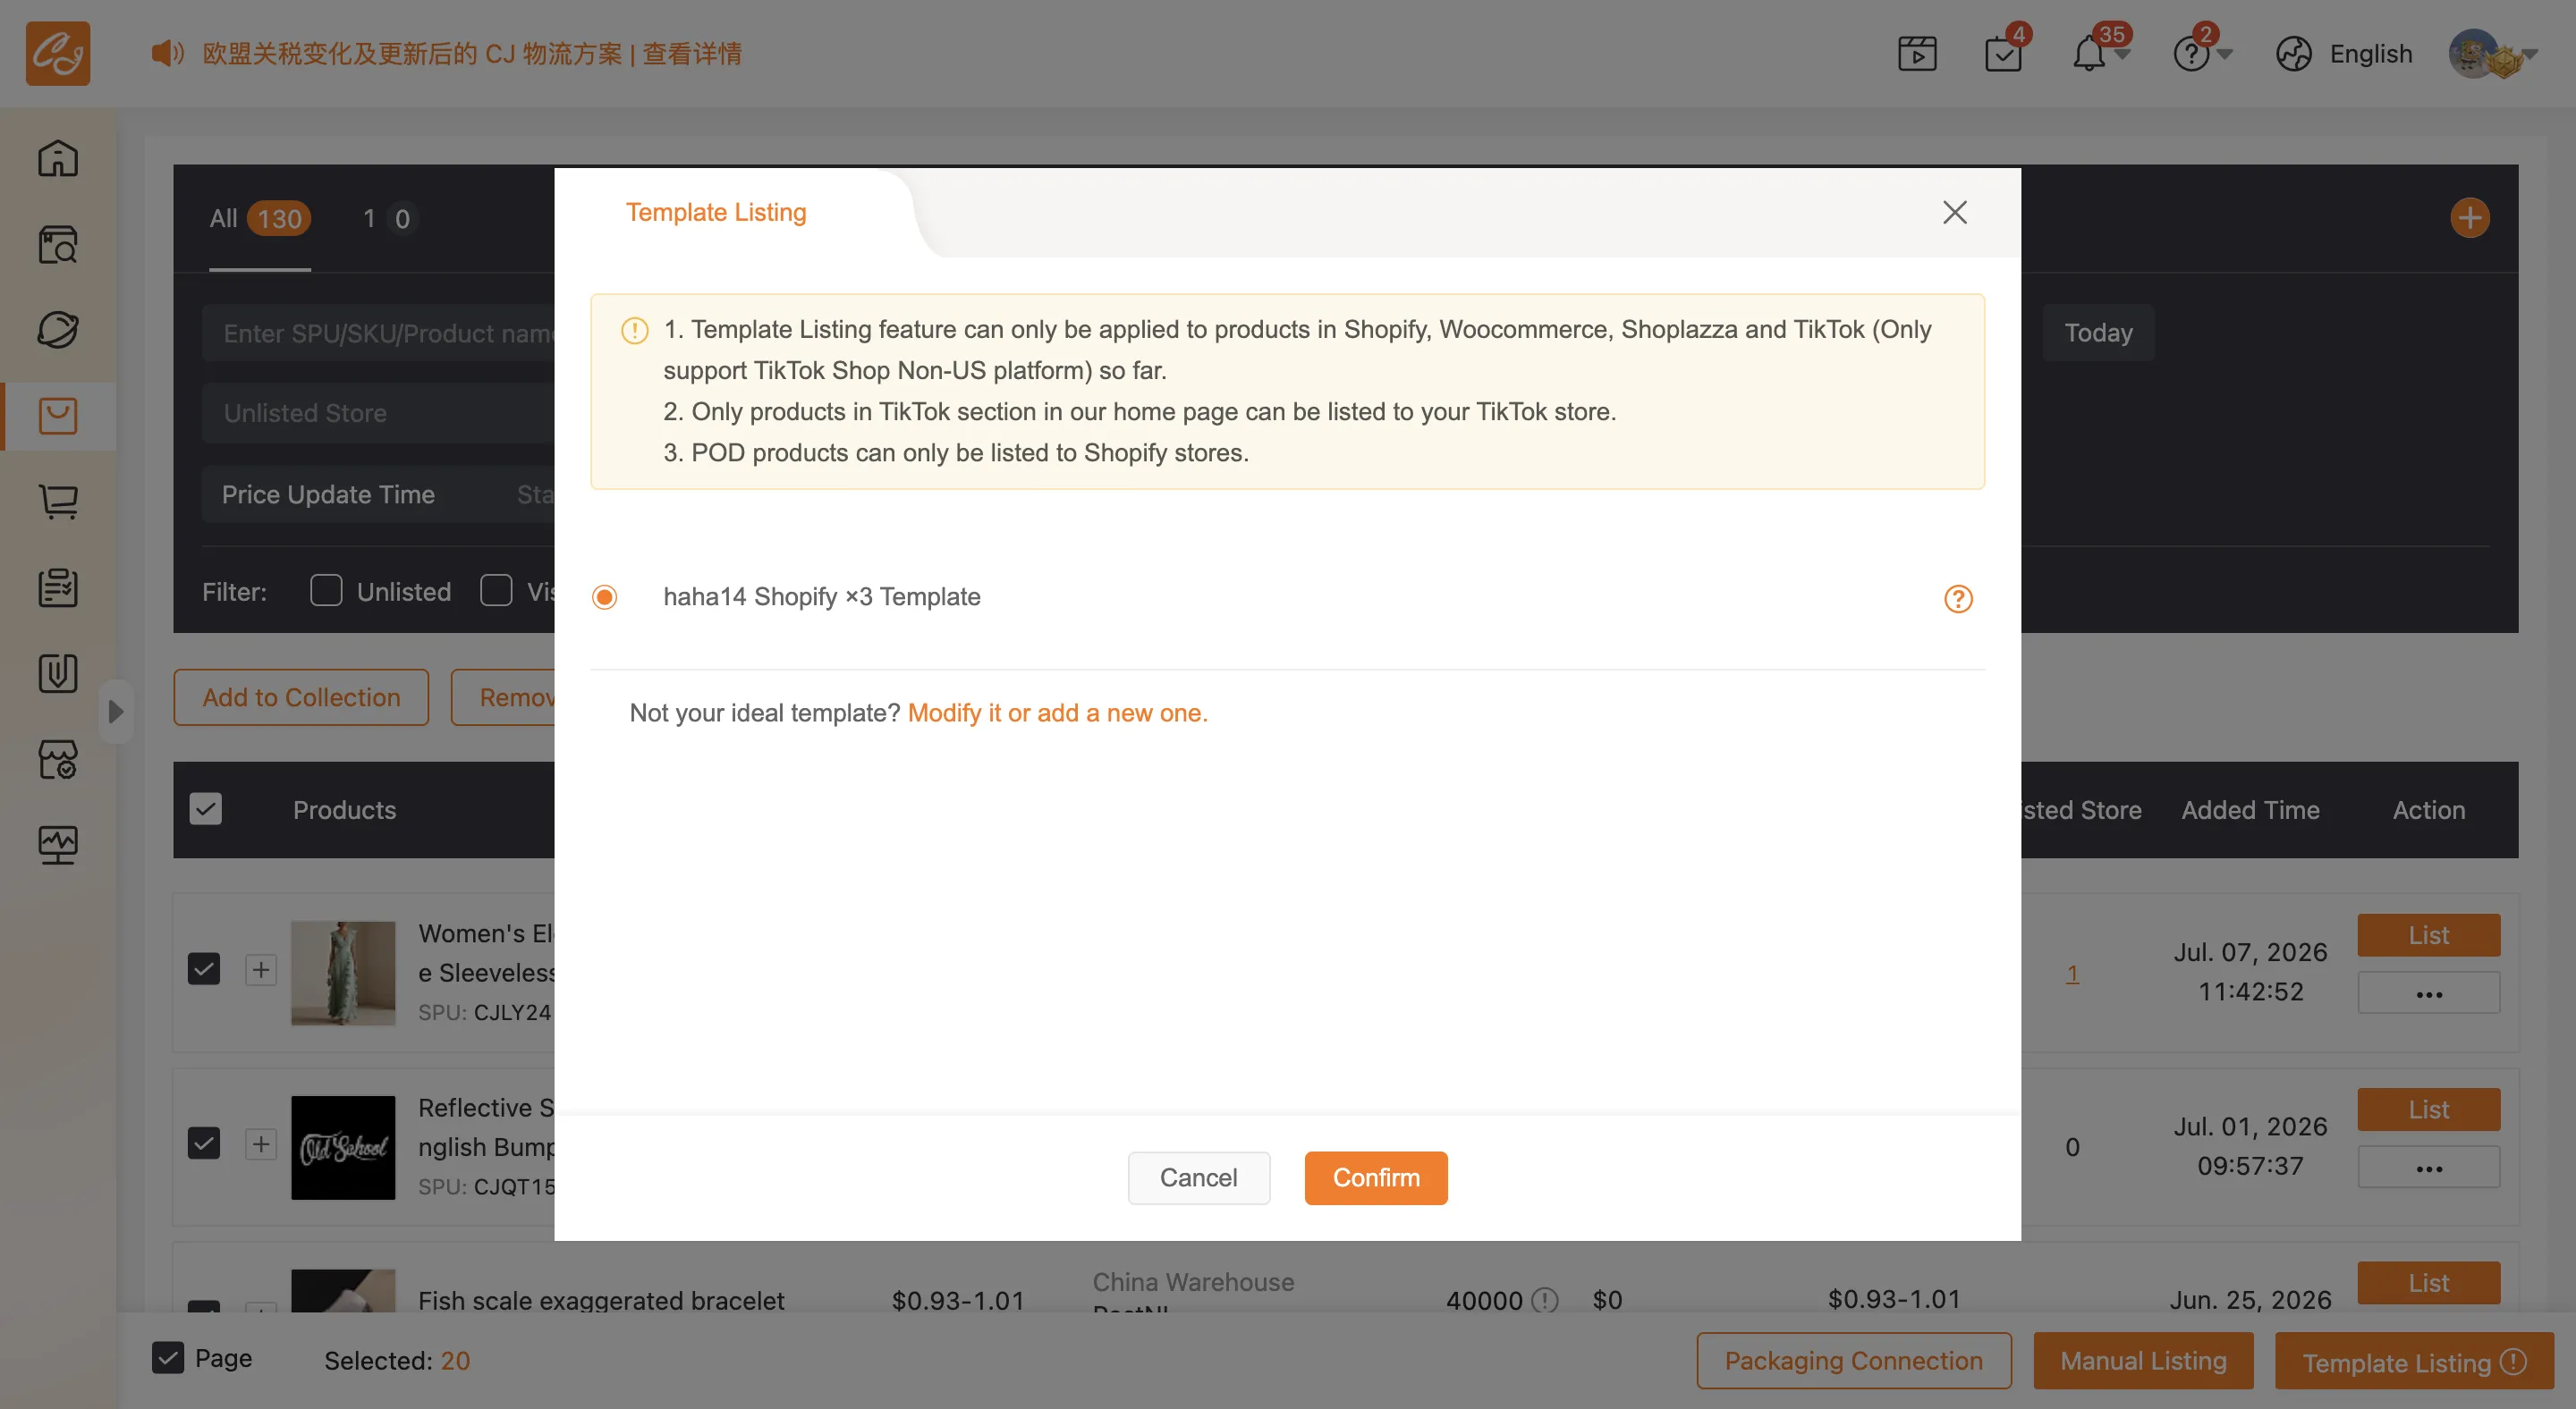The height and width of the screenshot is (1409, 2576).
Task: Click the announcement speaker icon
Action: pyautogui.click(x=167, y=53)
